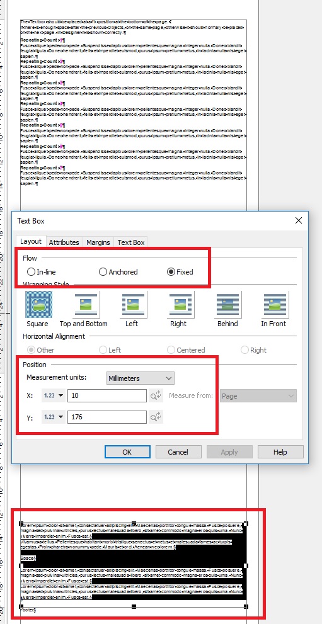The image size is (322, 624).
Task: Select Centered horizontal alignment radio
Action: [171, 350]
